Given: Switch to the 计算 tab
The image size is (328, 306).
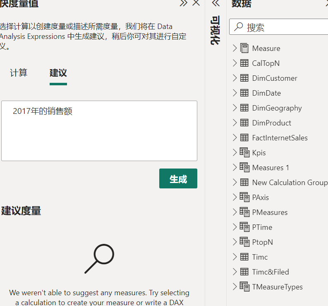Looking at the screenshot, I should pos(19,73).
